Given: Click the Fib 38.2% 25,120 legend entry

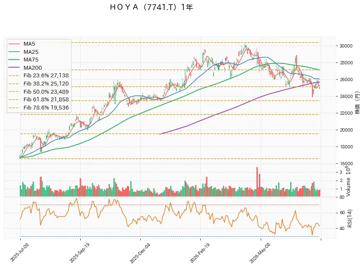Looking at the screenshot, I should (38, 84).
